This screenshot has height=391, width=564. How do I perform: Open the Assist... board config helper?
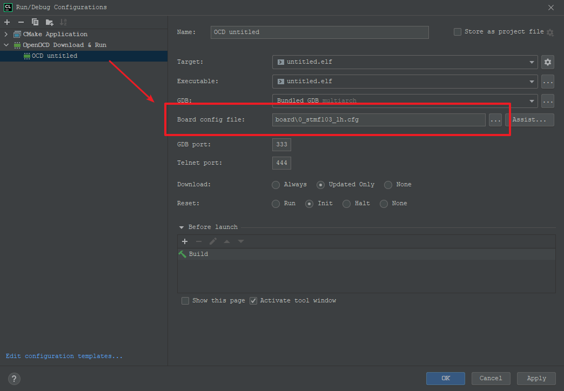529,120
